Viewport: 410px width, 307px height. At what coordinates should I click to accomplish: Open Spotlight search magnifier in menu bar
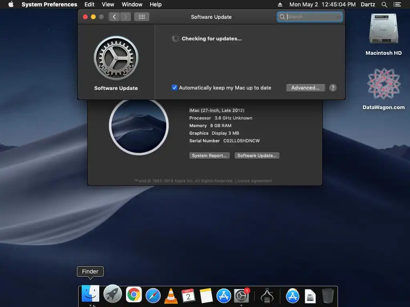coord(384,4)
